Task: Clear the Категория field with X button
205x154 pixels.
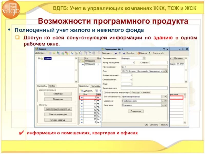Action: coord(165,105)
